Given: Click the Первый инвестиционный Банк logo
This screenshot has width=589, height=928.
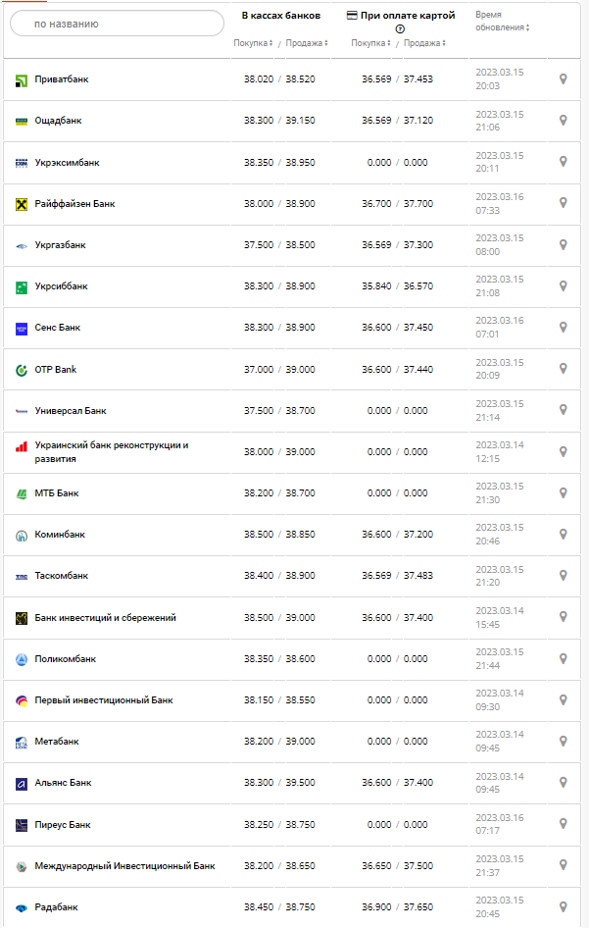Looking at the screenshot, I should click(x=22, y=700).
